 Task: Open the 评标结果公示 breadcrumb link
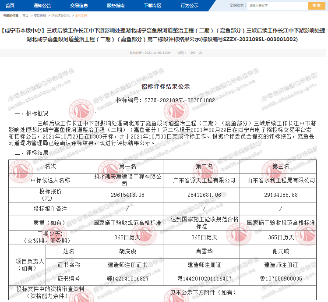point(60,15)
